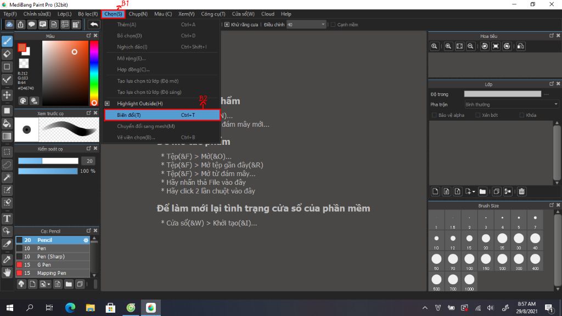Click the transparent color swatch

24,64
